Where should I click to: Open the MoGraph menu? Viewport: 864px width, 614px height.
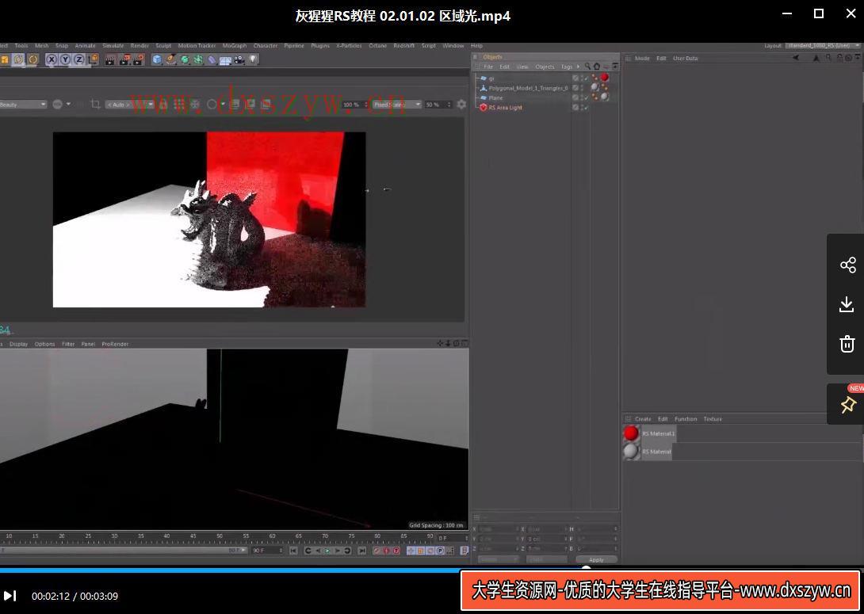click(x=234, y=46)
